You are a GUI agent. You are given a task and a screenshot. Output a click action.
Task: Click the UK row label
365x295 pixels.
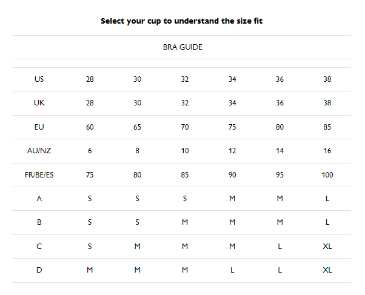coord(39,103)
